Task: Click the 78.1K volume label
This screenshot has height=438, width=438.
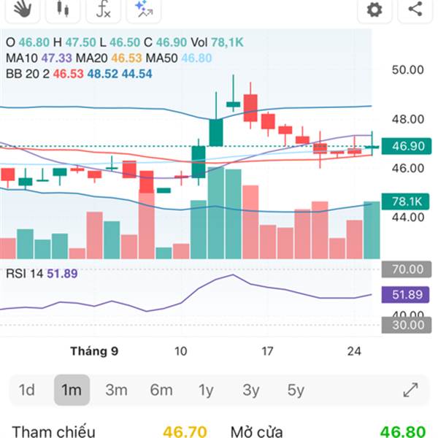Action: pos(405,201)
